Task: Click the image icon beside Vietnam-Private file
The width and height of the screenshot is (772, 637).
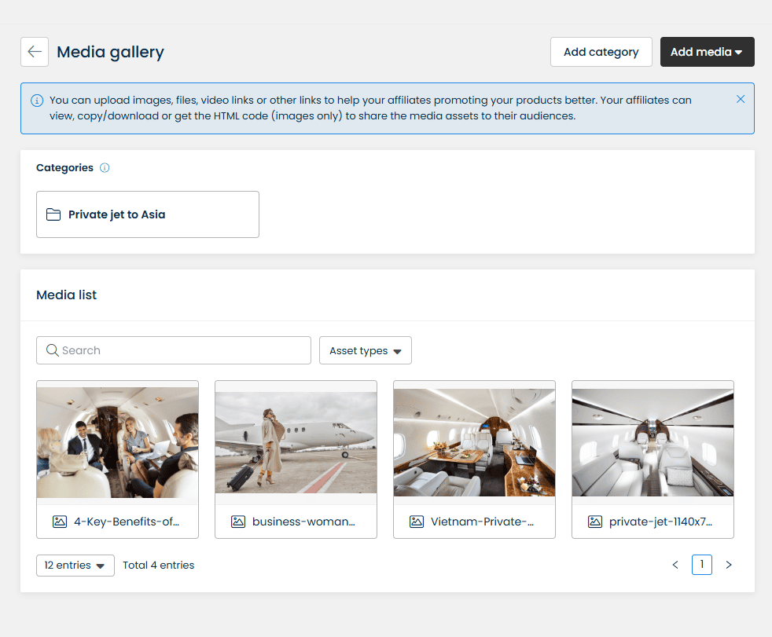Action: click(417, 522)
